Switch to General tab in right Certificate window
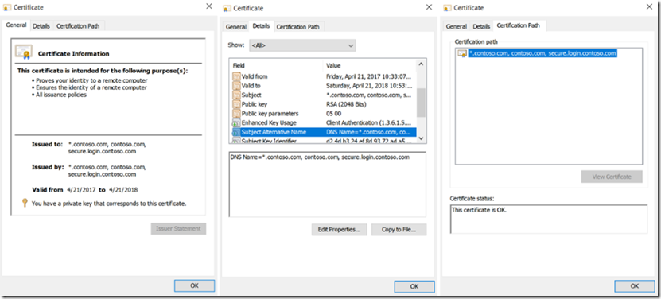Screen dimensions: 661x299 point(457,26)
